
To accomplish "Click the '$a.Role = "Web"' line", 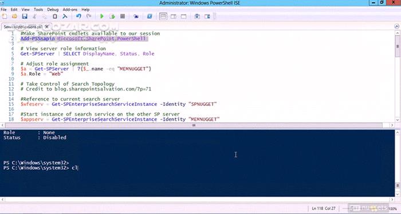I will 42,74.
